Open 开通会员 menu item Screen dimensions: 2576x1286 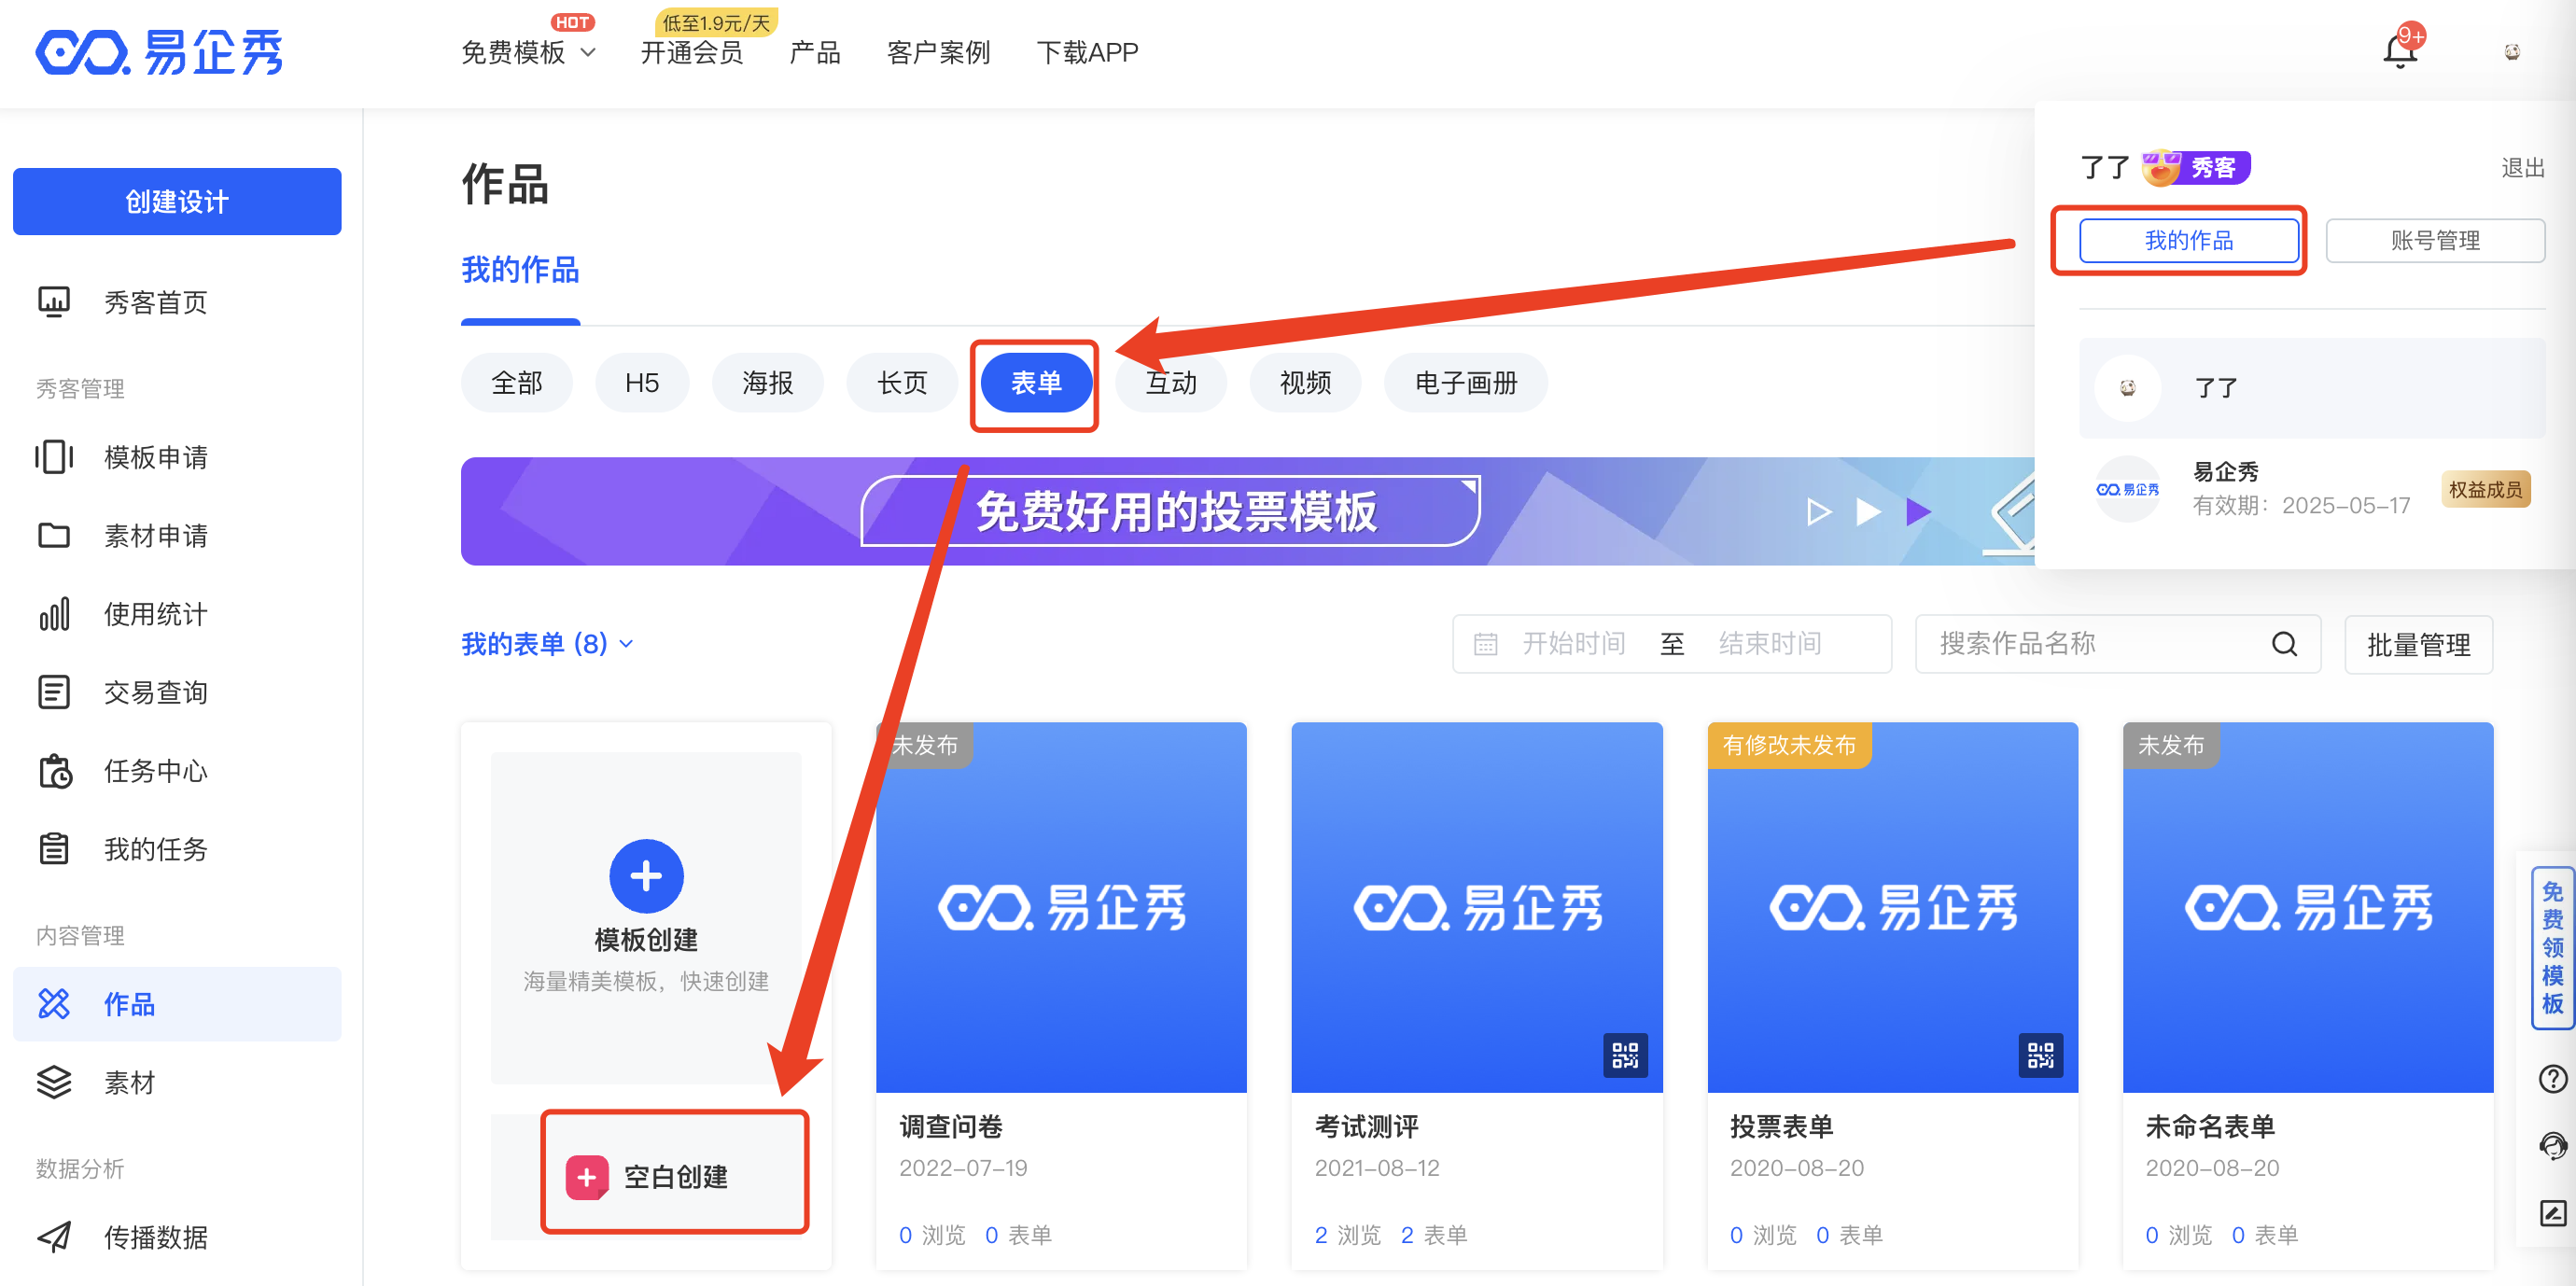(x=692, y=52)
